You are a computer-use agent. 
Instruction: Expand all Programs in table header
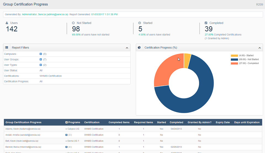tap(67, 122)
